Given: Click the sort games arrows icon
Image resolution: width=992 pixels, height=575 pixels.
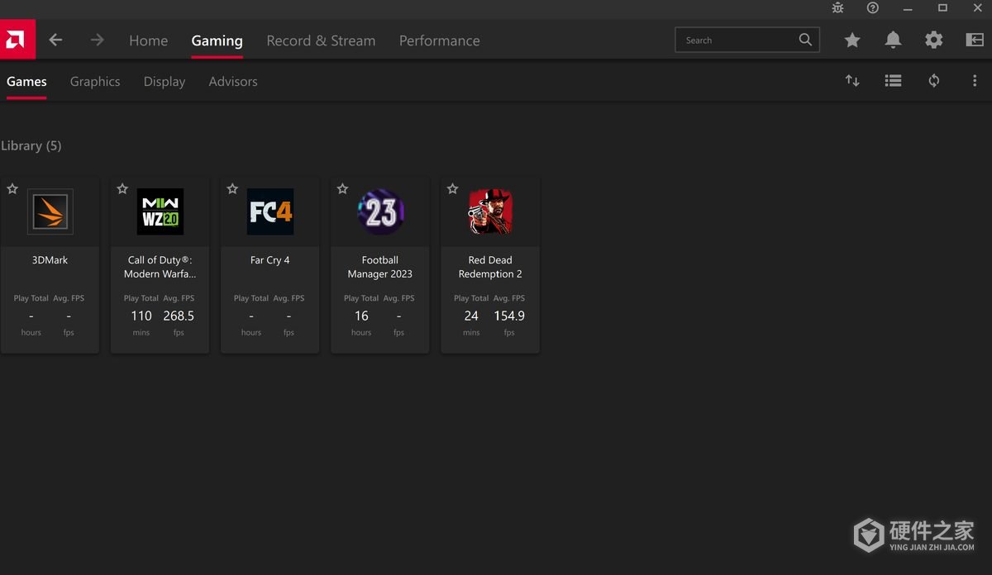Looking at the screenshot, I should (852, 81).
